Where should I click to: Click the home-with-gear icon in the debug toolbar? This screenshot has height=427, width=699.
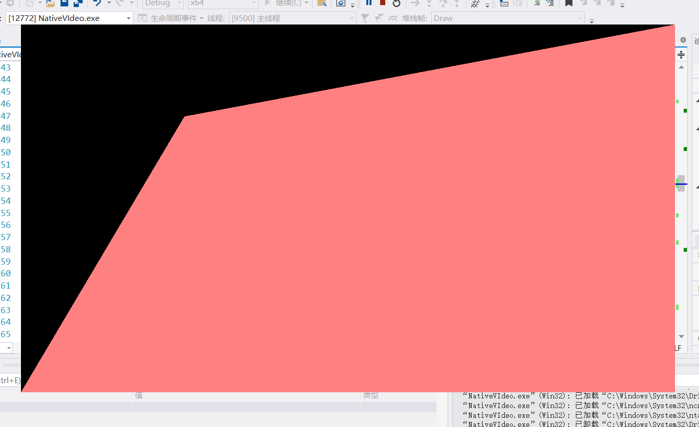point(341,3)
